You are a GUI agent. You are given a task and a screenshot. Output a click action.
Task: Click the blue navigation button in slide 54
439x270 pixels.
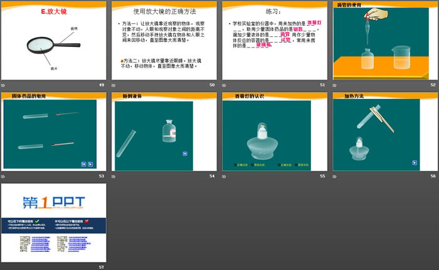185,153
